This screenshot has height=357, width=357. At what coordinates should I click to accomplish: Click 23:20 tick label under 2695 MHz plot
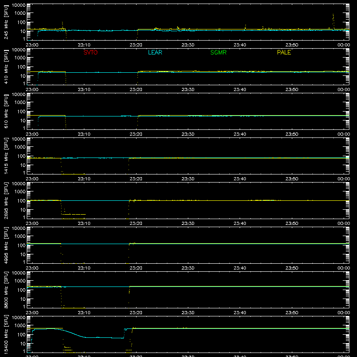136,224
